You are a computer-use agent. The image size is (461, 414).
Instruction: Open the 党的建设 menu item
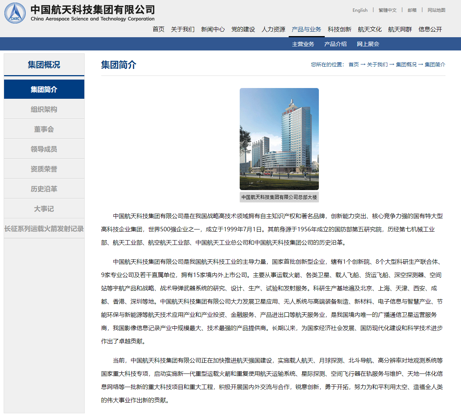[243, 29]
